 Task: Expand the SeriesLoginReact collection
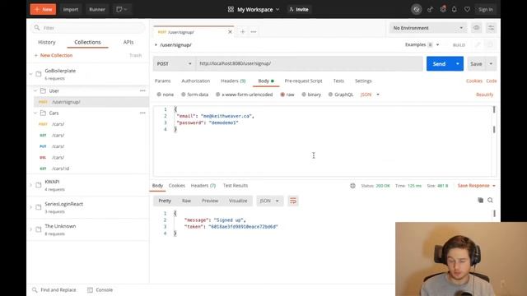click(x=30, y=207)
